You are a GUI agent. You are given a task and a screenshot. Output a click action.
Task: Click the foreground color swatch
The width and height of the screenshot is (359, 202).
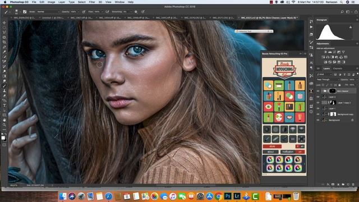(x=3, y=137)
